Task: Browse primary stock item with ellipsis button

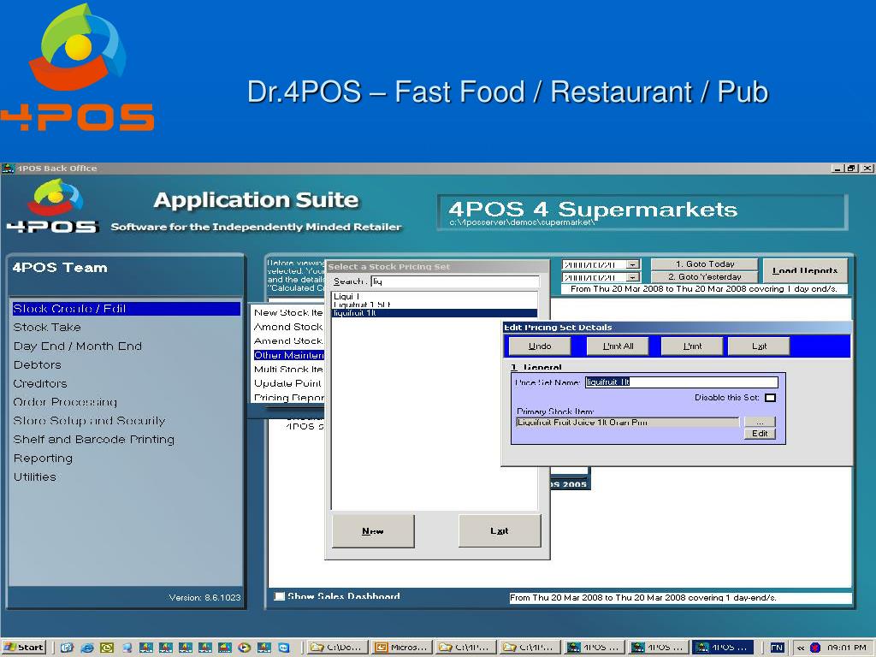Action: pyautogui.click(x=760, y=422)
